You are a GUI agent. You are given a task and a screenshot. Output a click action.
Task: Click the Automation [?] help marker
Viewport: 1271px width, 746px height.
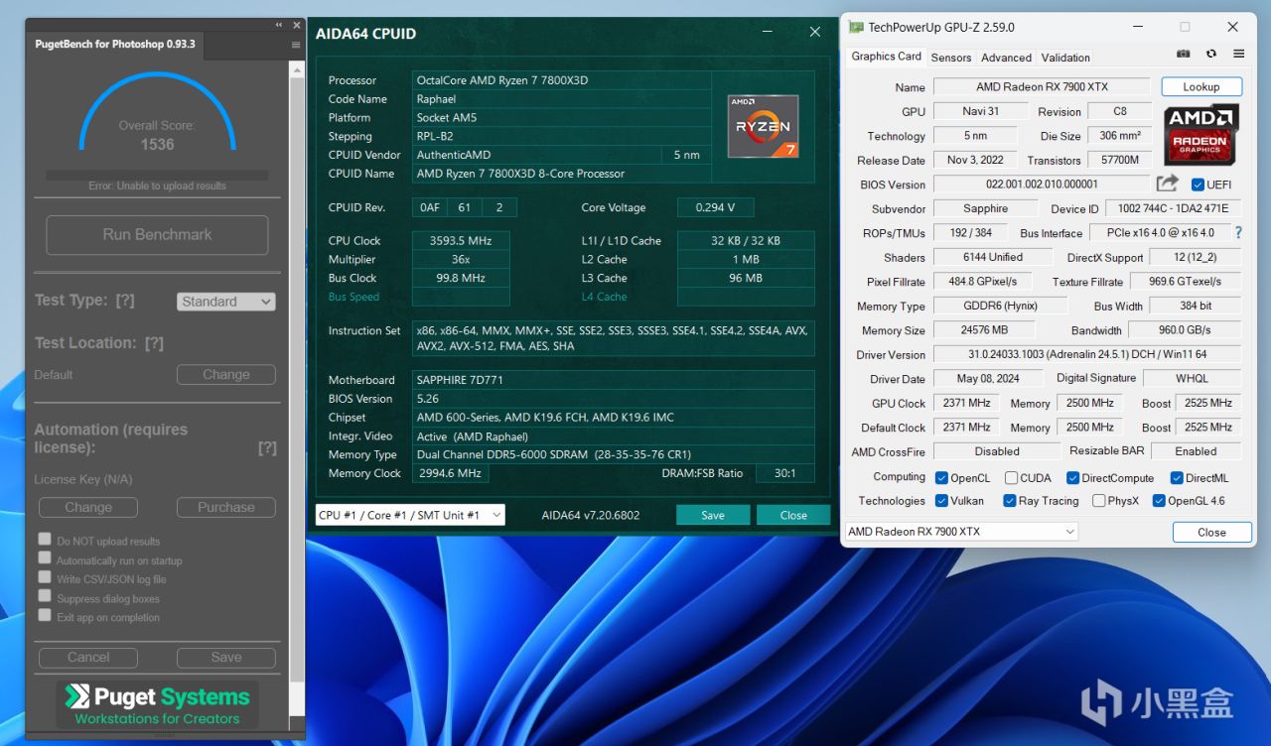pos(267,448)
